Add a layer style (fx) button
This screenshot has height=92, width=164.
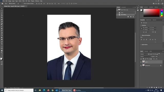[x=150, y=87]
